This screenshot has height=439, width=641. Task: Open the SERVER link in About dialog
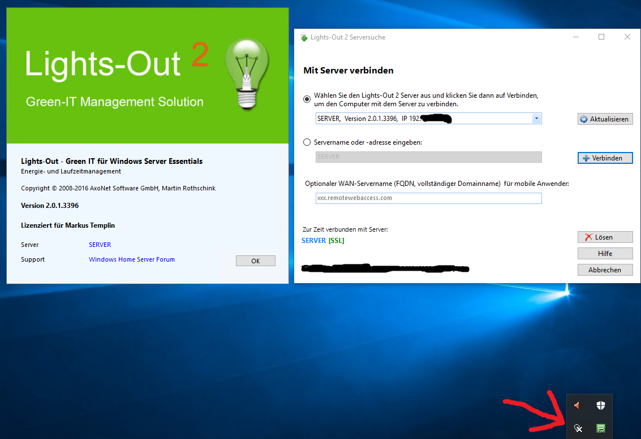[x=100, y=245]
